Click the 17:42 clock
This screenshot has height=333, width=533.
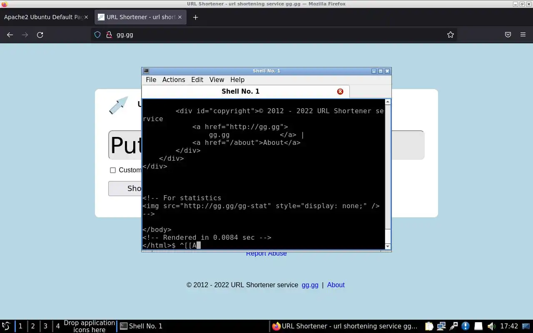(509, 326)
